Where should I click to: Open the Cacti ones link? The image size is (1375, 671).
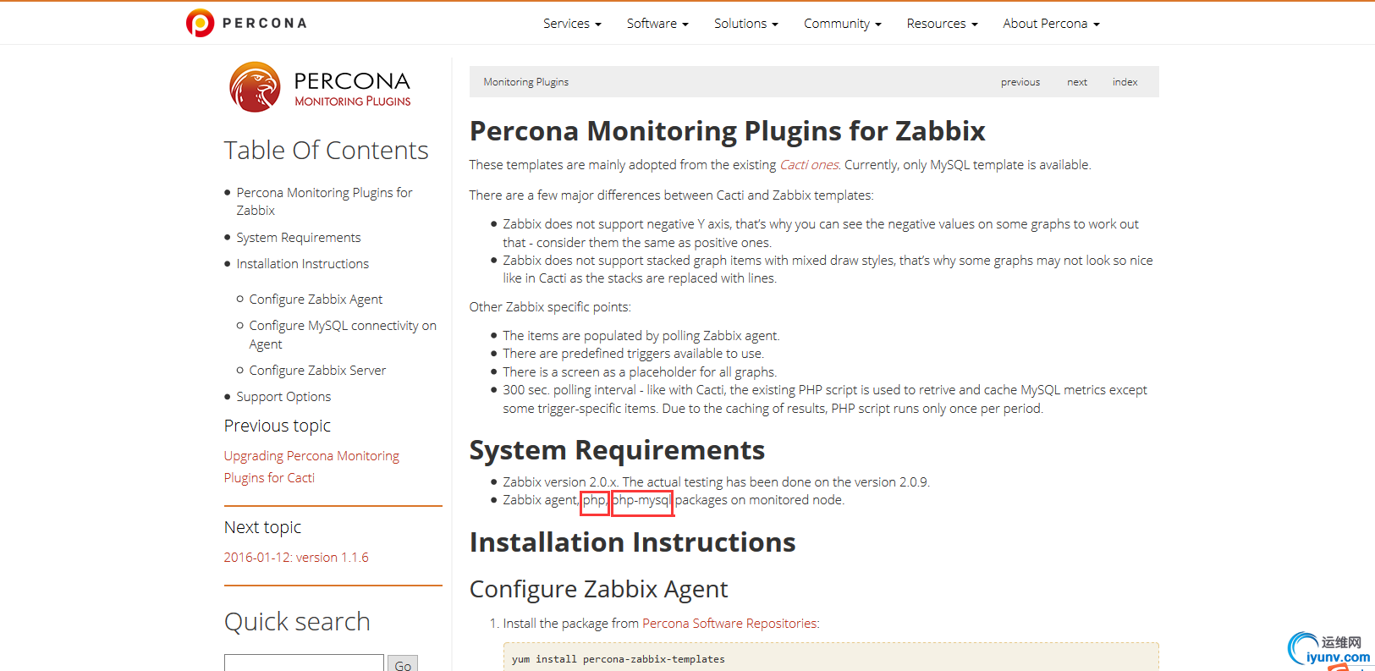pos(809,165)
